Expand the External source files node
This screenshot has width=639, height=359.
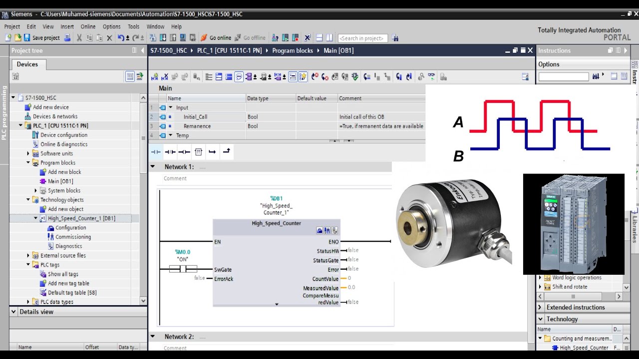coord(28,255)
